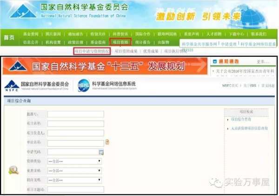Click into the 项目主题词 input field
The image size is (279, 196).
(76, 189)
